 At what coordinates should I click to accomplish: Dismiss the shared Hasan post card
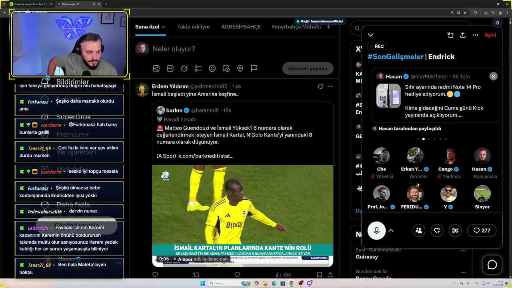pos(493,76)
